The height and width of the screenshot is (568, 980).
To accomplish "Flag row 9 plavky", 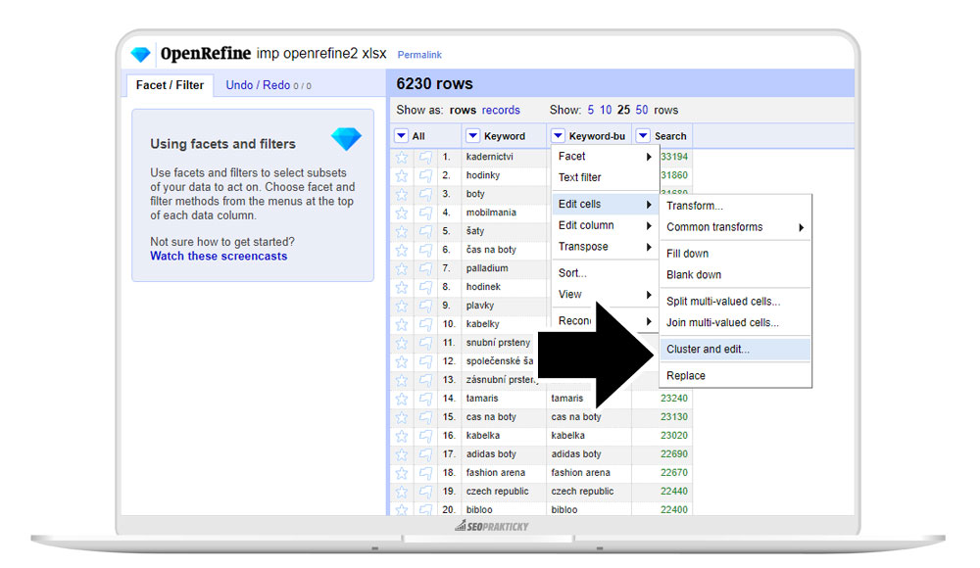I will pos(425,306).
